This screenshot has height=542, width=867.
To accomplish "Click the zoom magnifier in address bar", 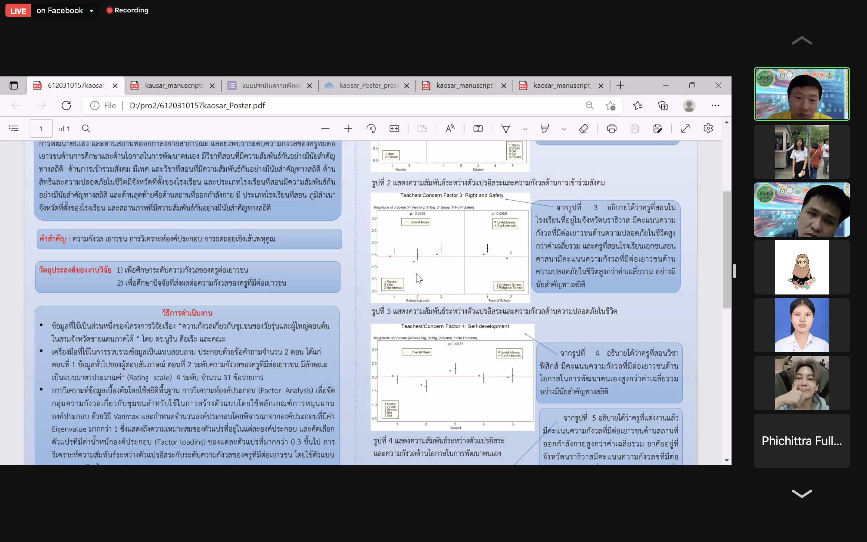I will pyautogui.click(x=589, y=105).
